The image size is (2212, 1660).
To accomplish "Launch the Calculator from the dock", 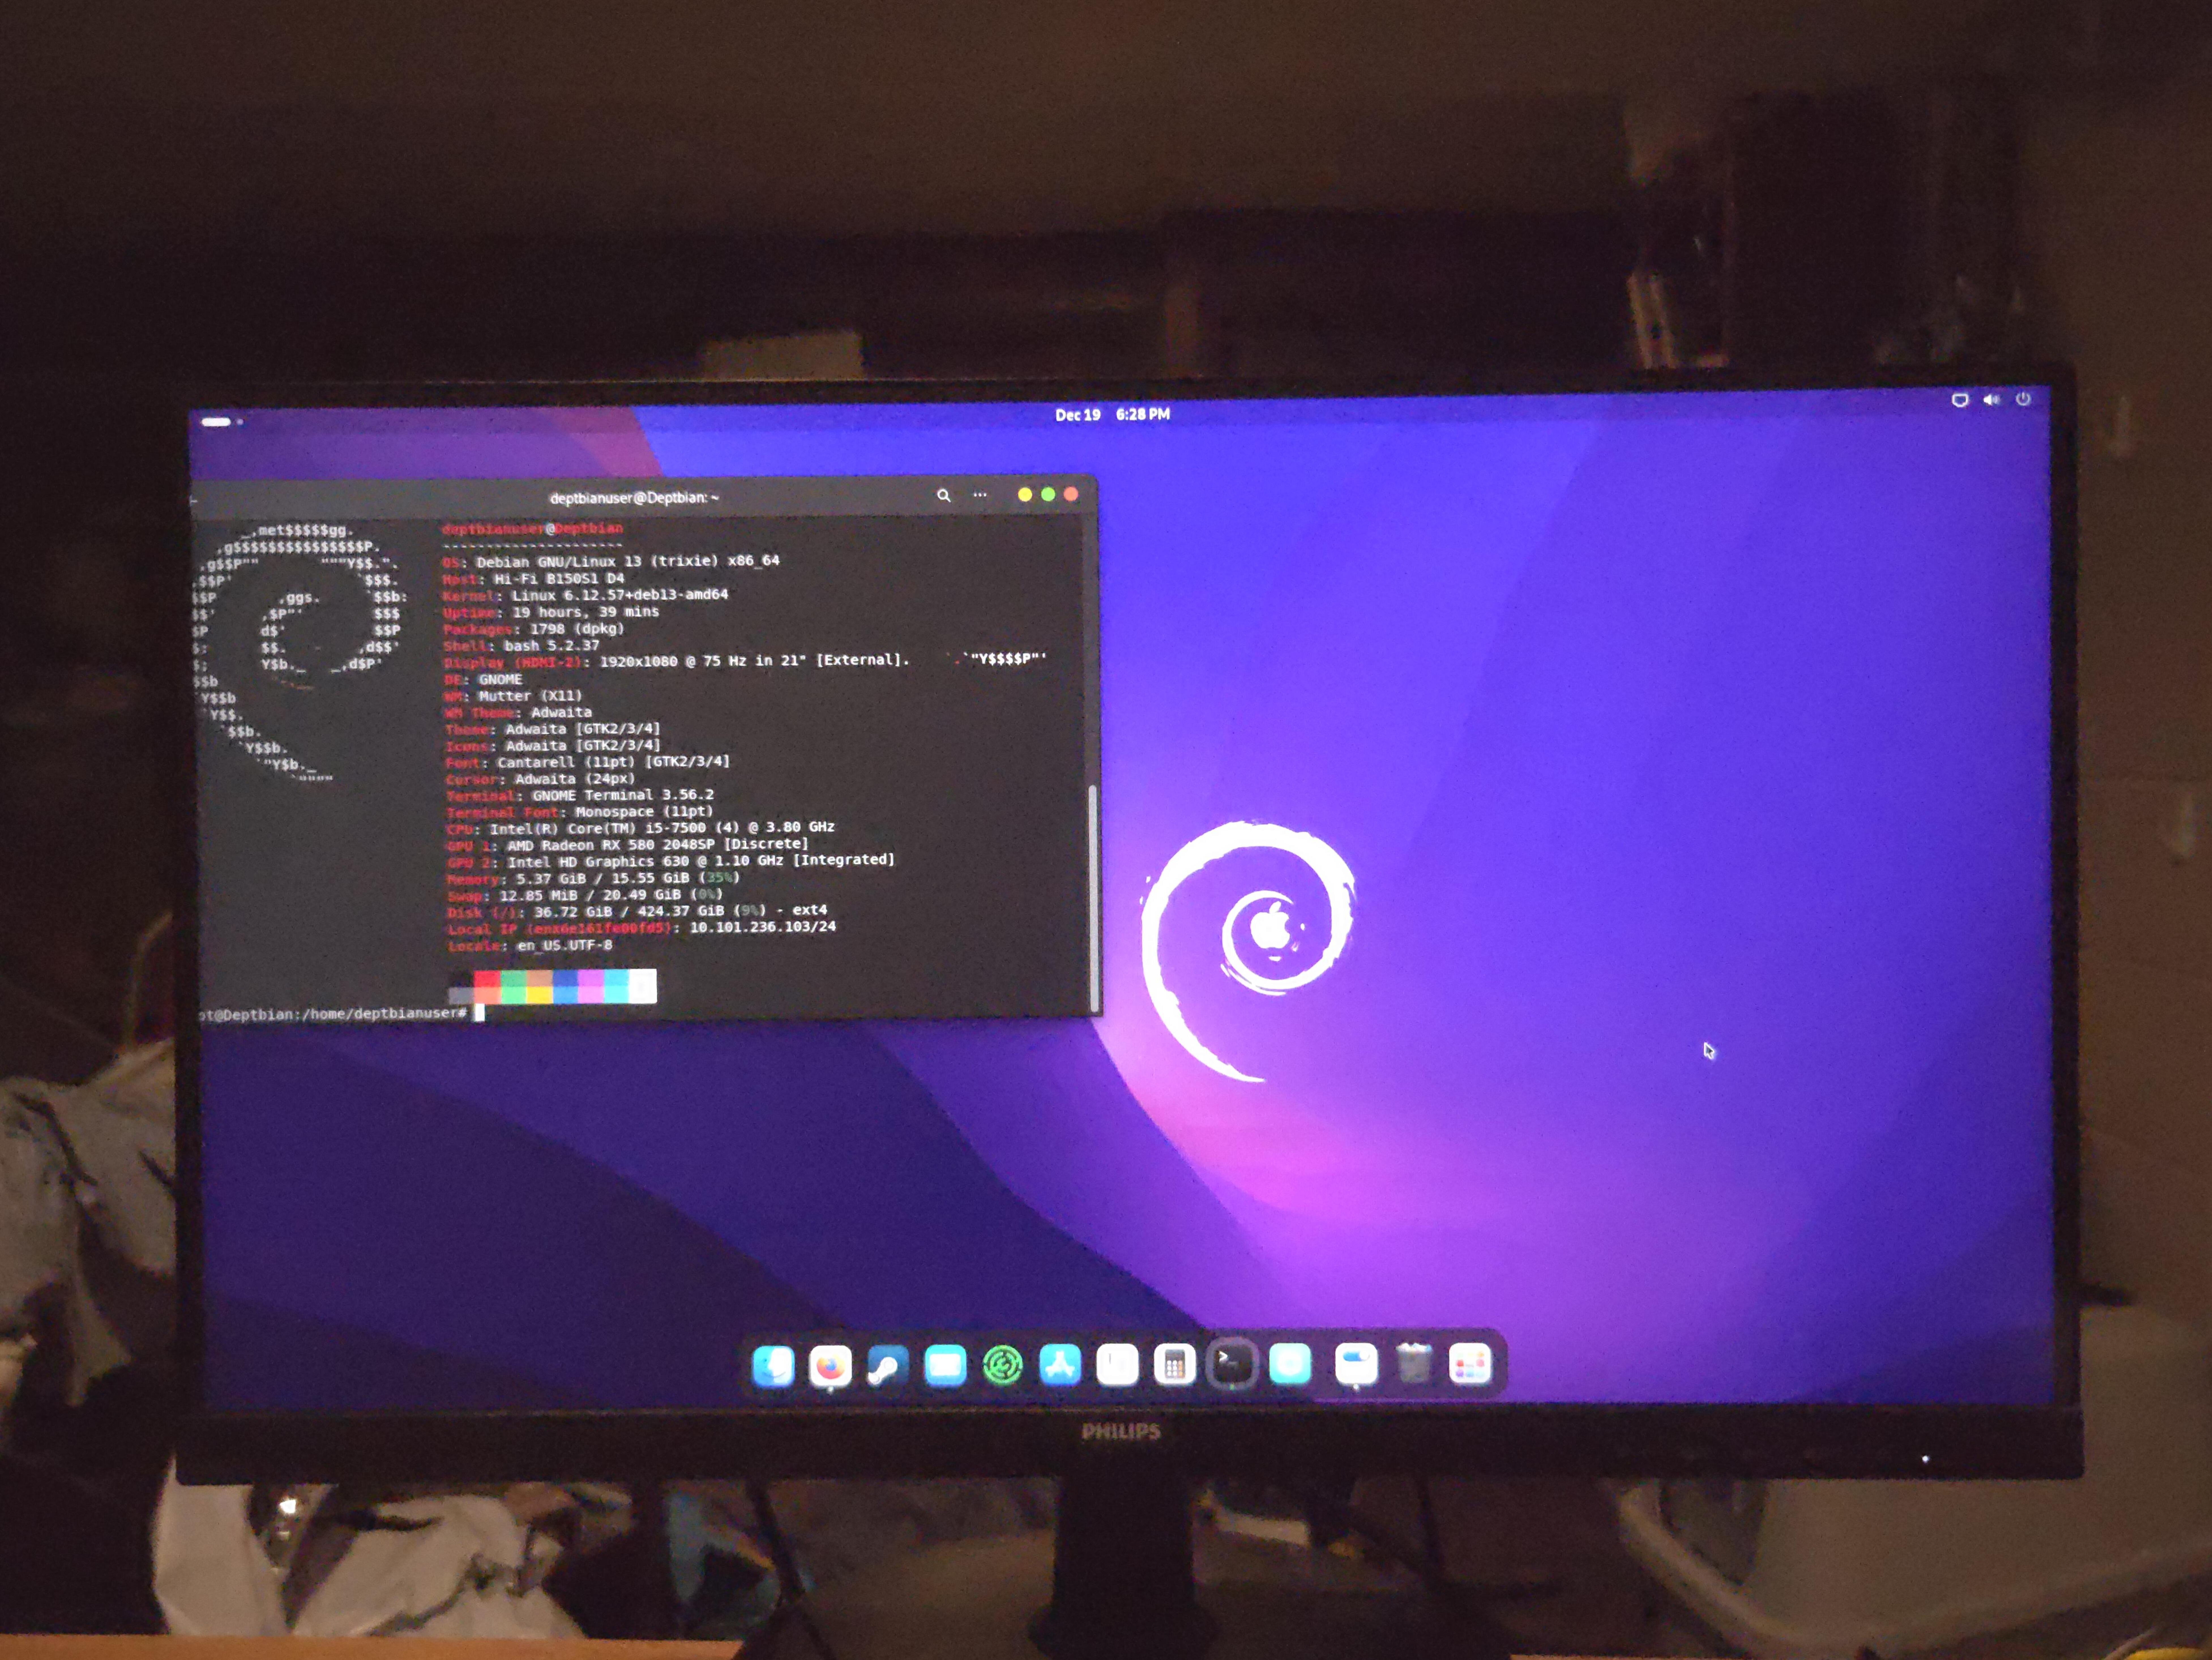I will [1175, 1364].
